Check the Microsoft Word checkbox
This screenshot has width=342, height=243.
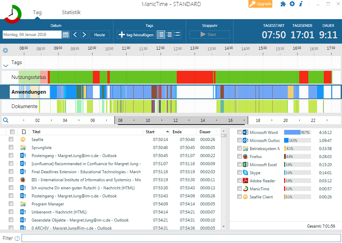(239, 133)
